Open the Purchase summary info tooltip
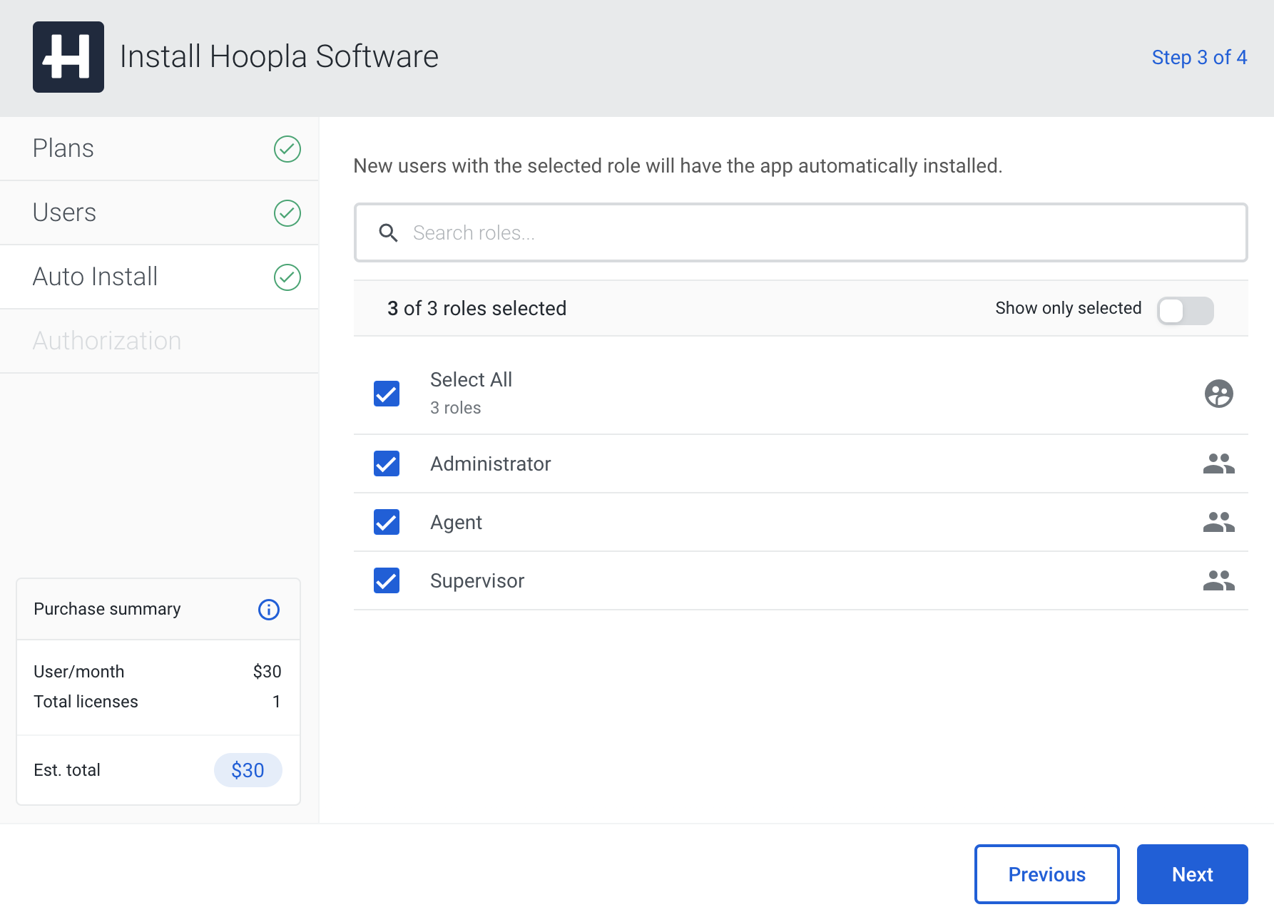Viewport: 1274px width, 917px height. pyautogui.click(x=268, y=609)
